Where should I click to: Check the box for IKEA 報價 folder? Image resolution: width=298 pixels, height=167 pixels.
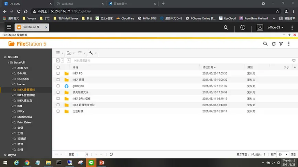[x=58, y=80]
